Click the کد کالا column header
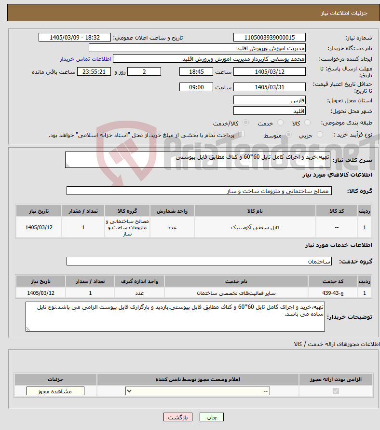The width and height of the screenshot is (380, 430). [337, 210]
